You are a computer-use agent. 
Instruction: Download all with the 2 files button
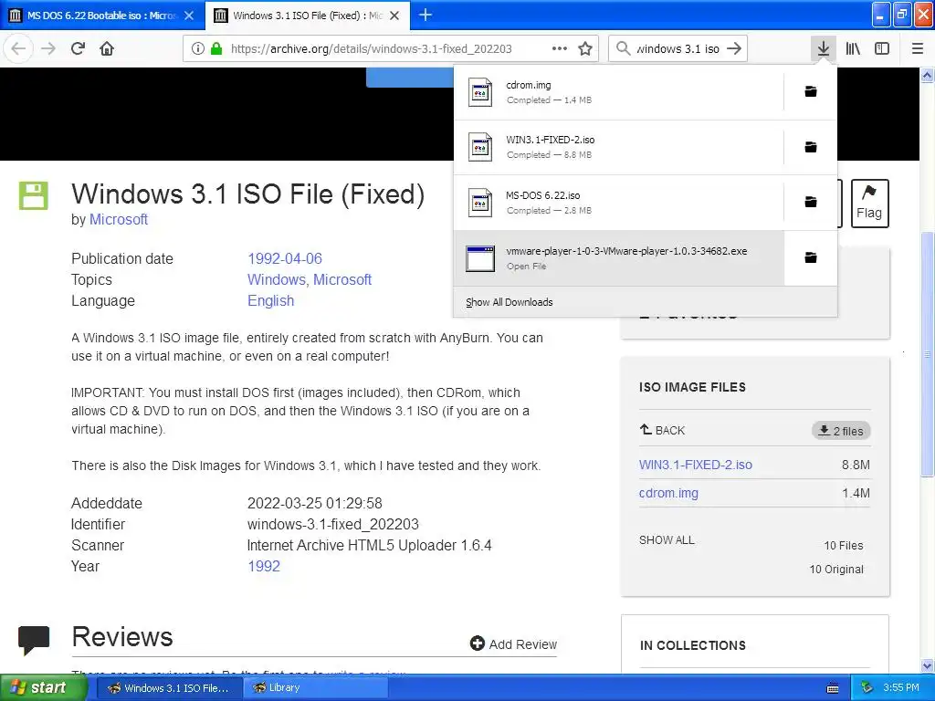tap(841, 431)
